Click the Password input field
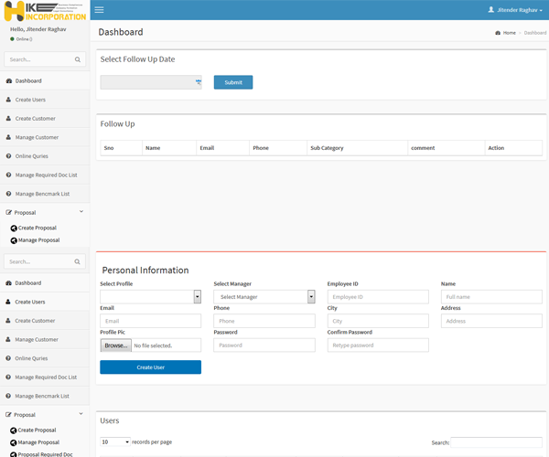 point(264,345)
